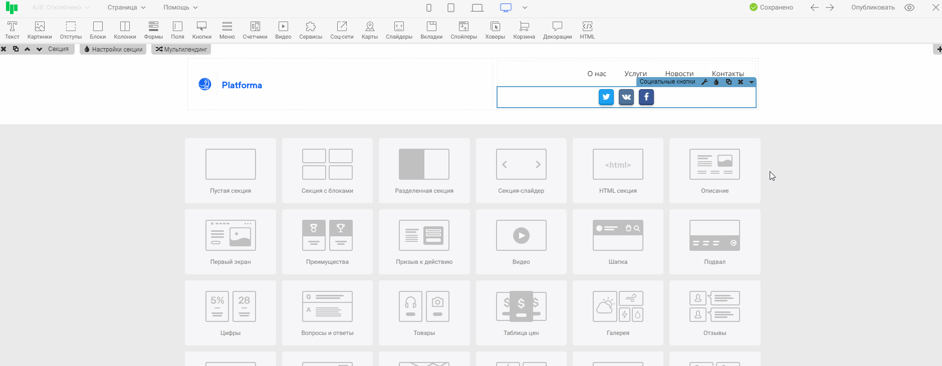
Task: Move the section down
Action: [x=39, y=49]
